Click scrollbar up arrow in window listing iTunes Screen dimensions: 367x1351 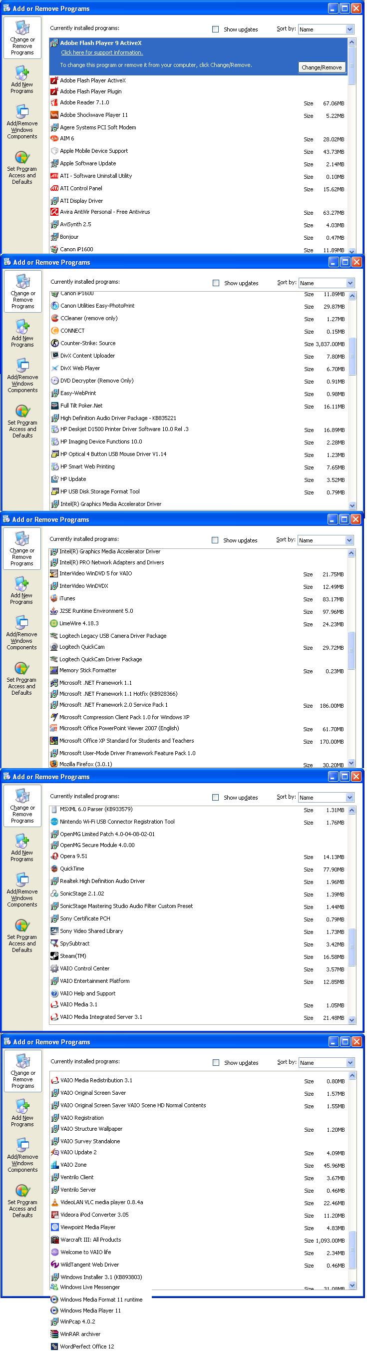pyautogui.click(x=352, y=553)
